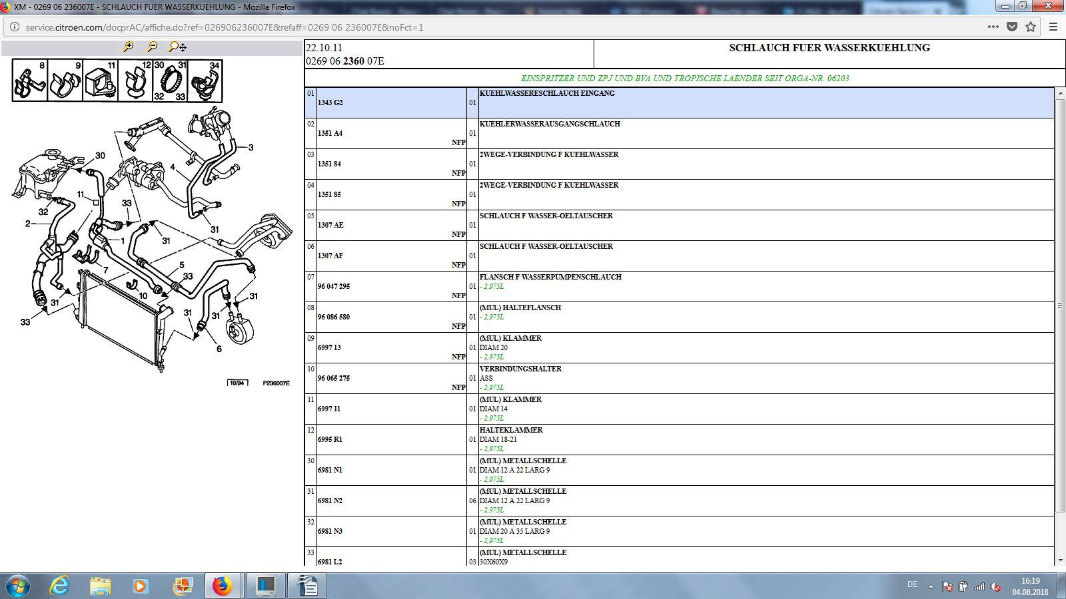Switch to Firefox in the taskbar
The width and height of the screenshot is (1066, 599).
223,586
